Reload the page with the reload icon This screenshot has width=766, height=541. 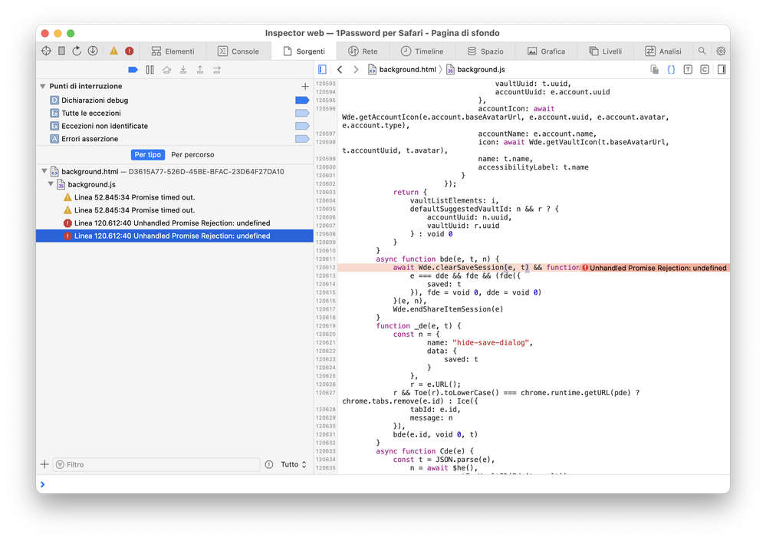(x=77, y=51)
